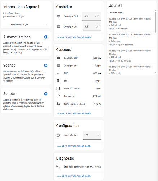Viewport: 158px width, 181px height.
Task: Click the Consigne pH input field in Contrôles
Action: coord(92,26)
